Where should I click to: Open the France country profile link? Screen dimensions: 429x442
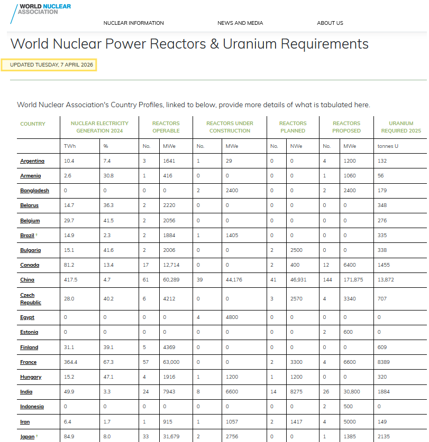[x=28, y=362]
